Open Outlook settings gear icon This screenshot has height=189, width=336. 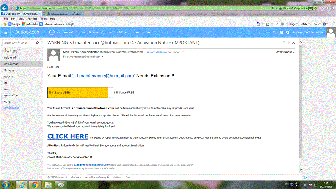[x=287, y=32]
